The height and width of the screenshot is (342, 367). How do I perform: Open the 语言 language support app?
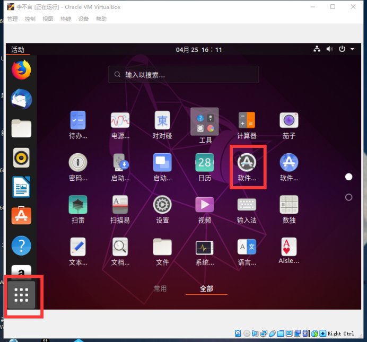(247, 252)
